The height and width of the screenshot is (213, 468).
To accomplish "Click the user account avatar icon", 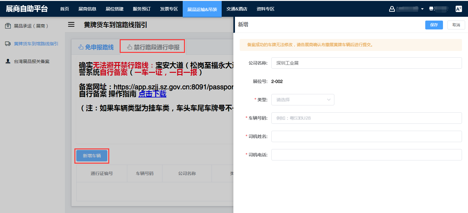I will click(x=392, y=9).
